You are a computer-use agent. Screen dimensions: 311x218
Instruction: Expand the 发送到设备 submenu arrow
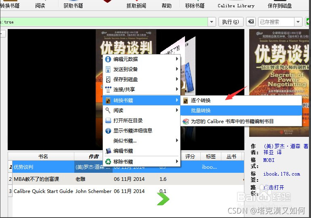point(177,69)
